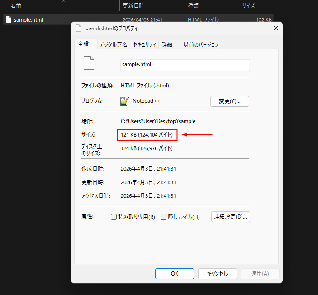Sort by 更新日時 column header in Explorer
Screen dimensions: 318x295
[x=133, y=6]
